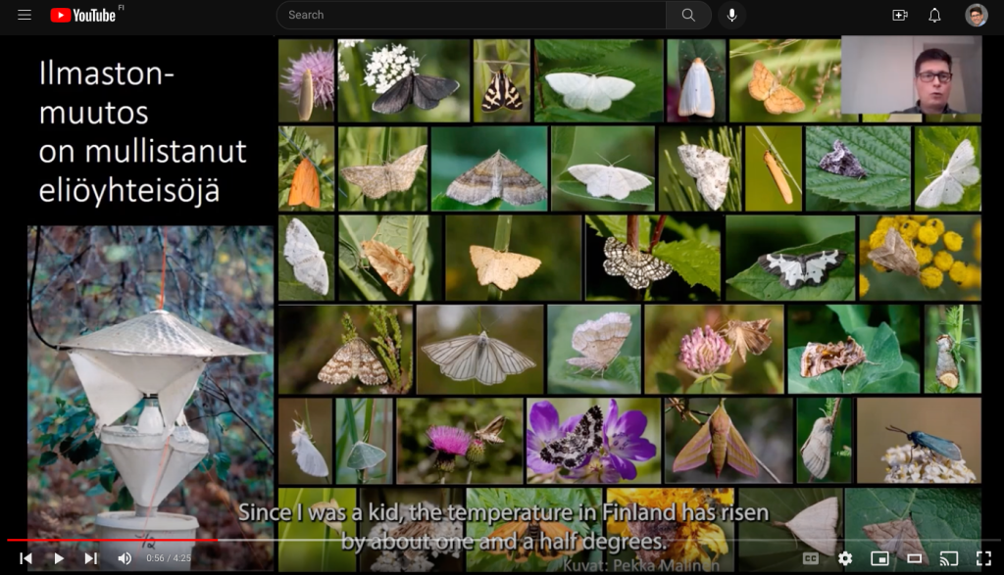Click the Search input field
Screen dimensions: 1004x575
pos(471,15)
